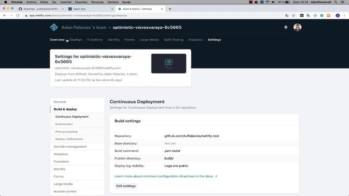Go to the Overview site tab
This screenshot has width=349, height=196.
57,40
